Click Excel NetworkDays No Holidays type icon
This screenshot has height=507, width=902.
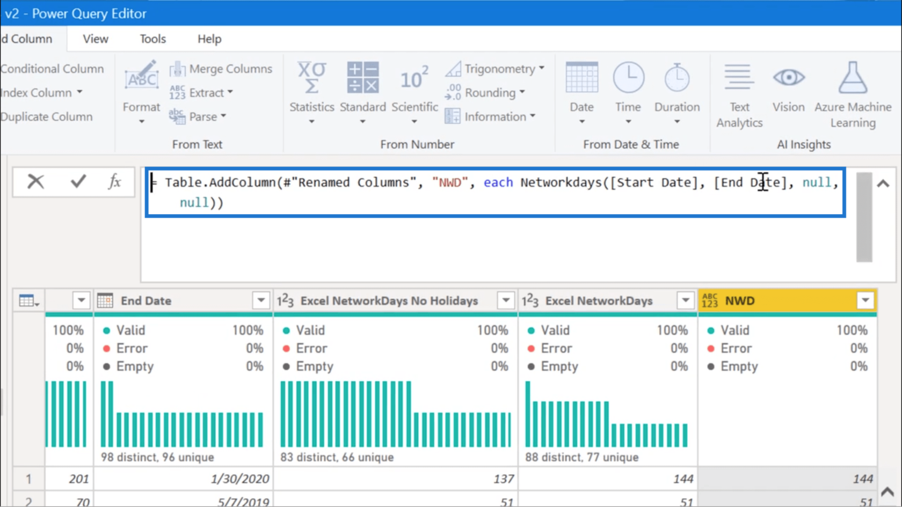285,300
